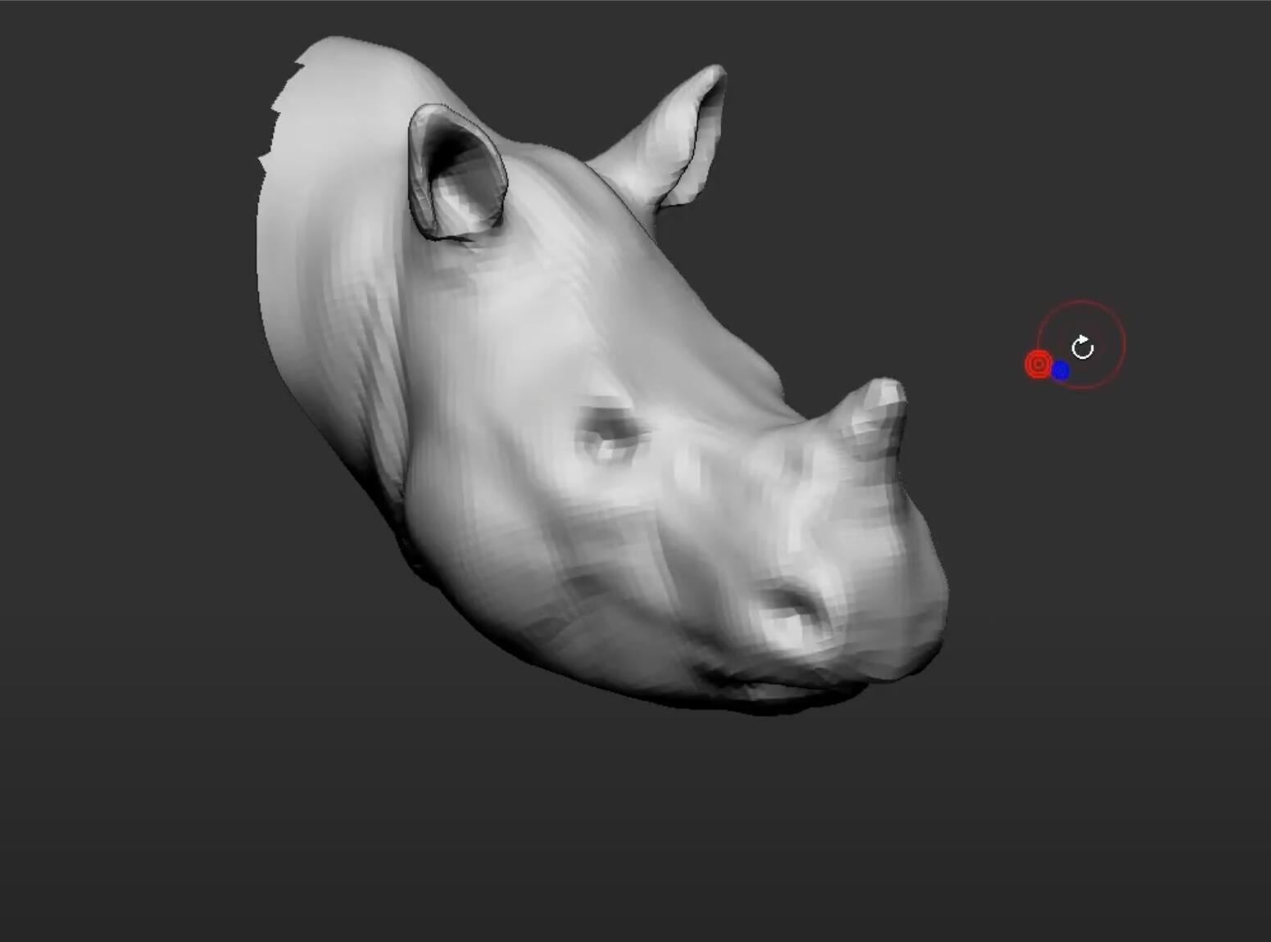1271x942 pixels.
Task: Click the rhino's eye socket
Action: click(609, 433)
